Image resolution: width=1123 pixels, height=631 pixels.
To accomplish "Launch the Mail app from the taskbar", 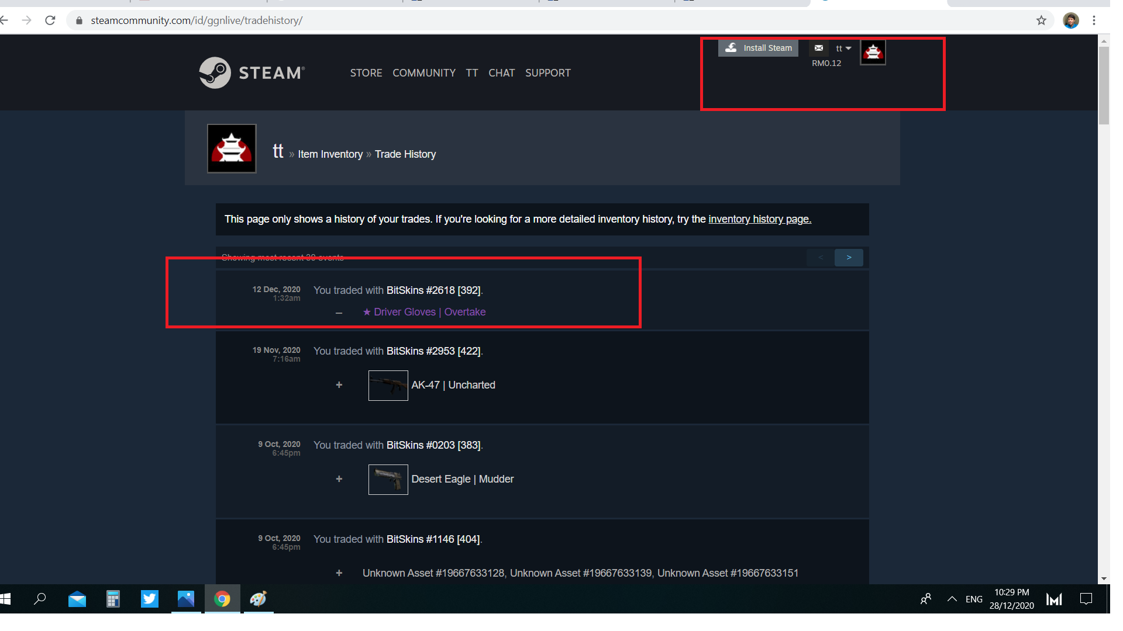I will pos(77,599).
